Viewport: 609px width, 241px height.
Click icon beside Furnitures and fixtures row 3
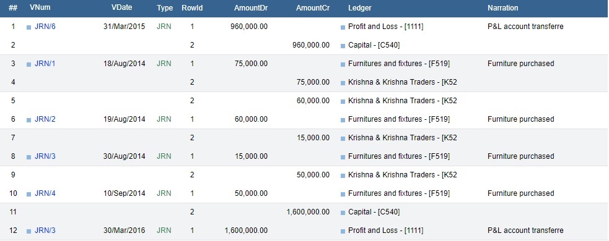coord(343,64)
